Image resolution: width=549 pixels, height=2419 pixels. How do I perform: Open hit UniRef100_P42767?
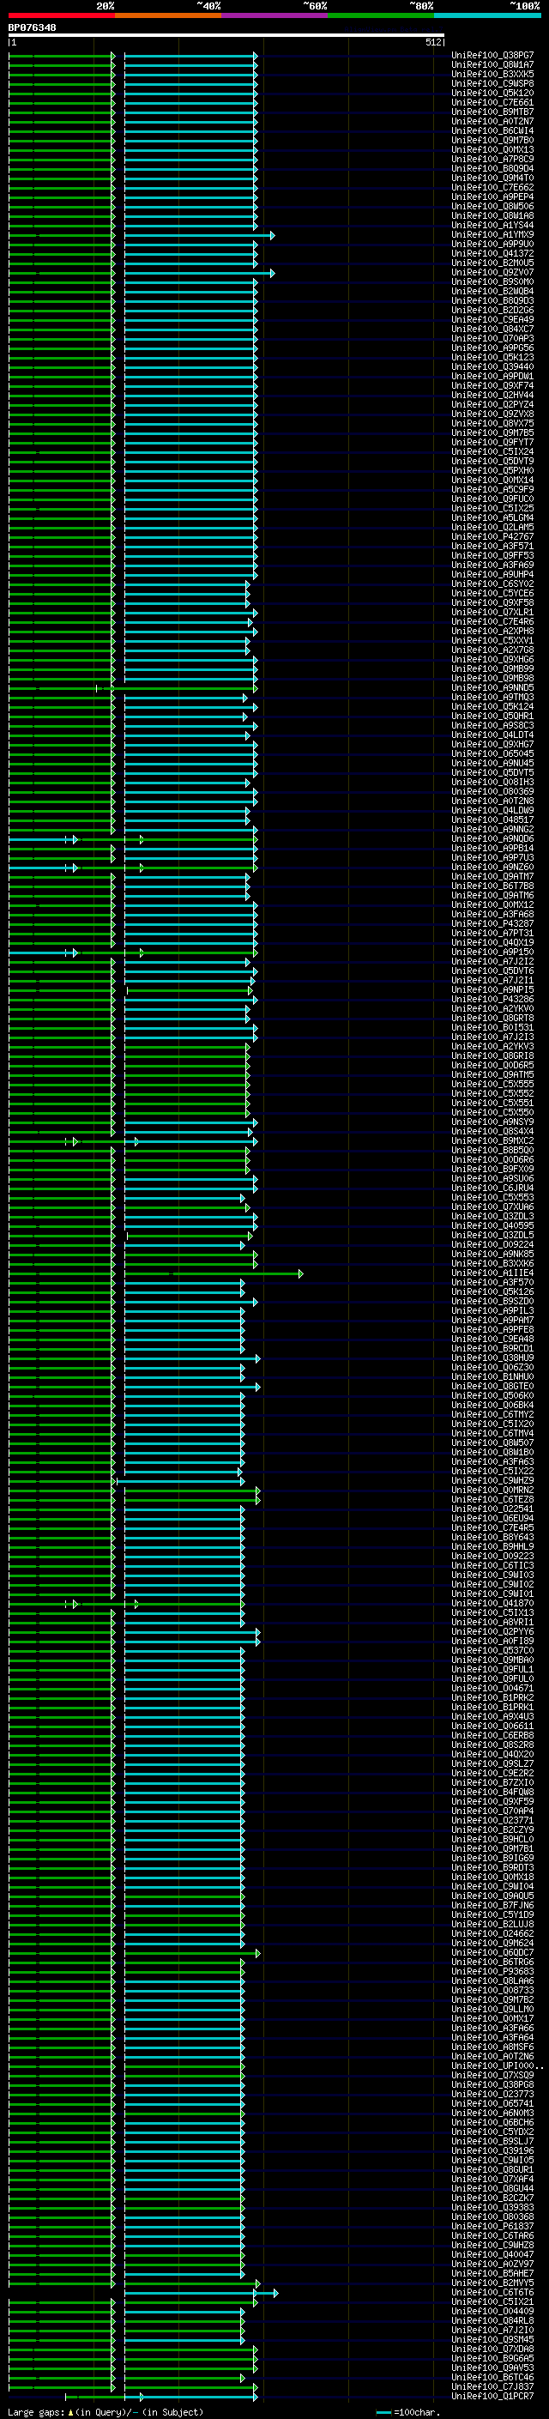coord(492,537)
